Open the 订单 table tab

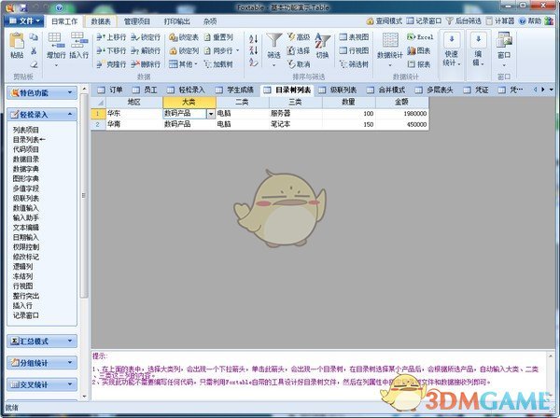(111, 90)
